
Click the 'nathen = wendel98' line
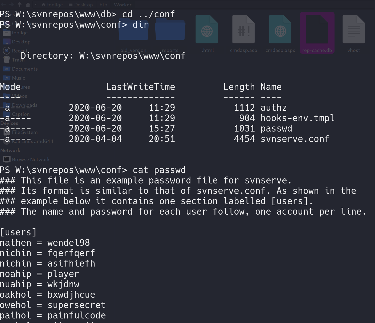[x=45, y=243]
